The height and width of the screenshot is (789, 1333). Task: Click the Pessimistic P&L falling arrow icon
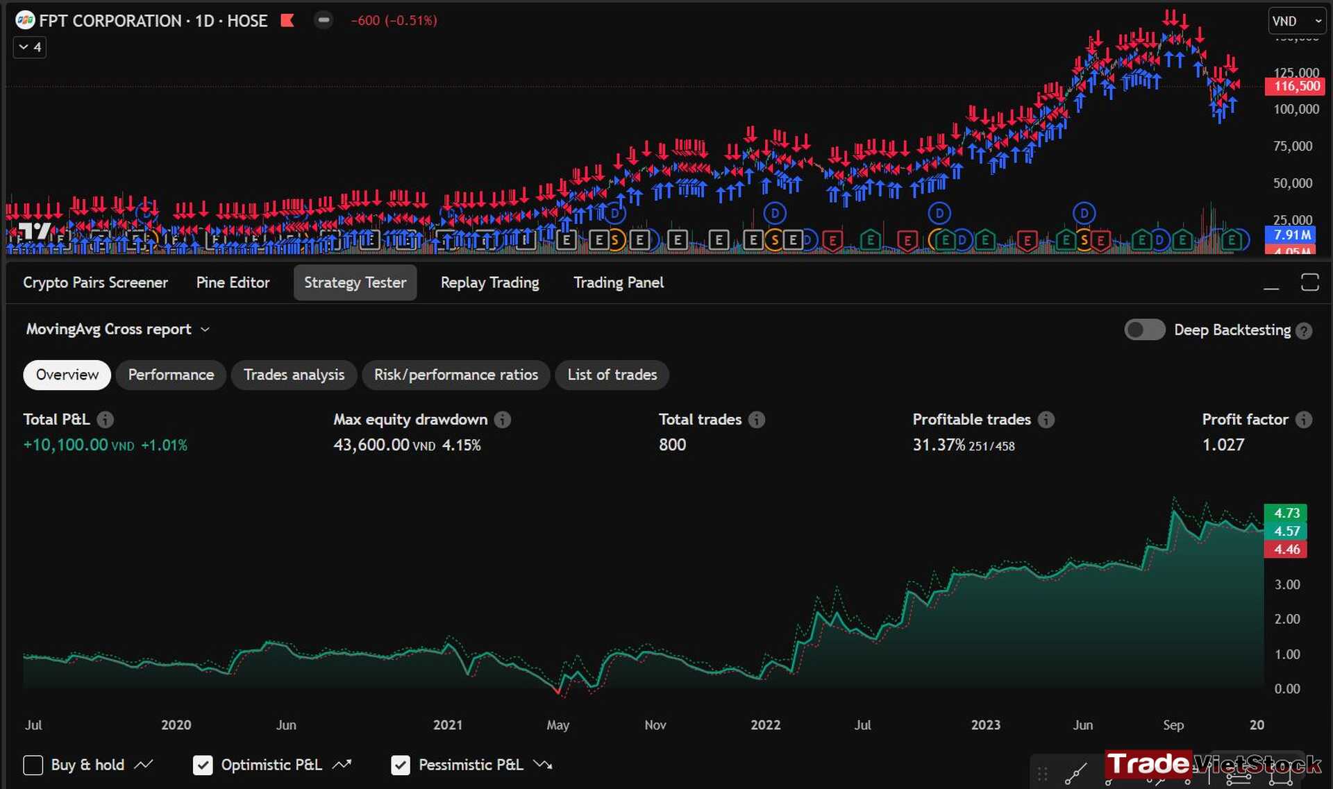543,765
